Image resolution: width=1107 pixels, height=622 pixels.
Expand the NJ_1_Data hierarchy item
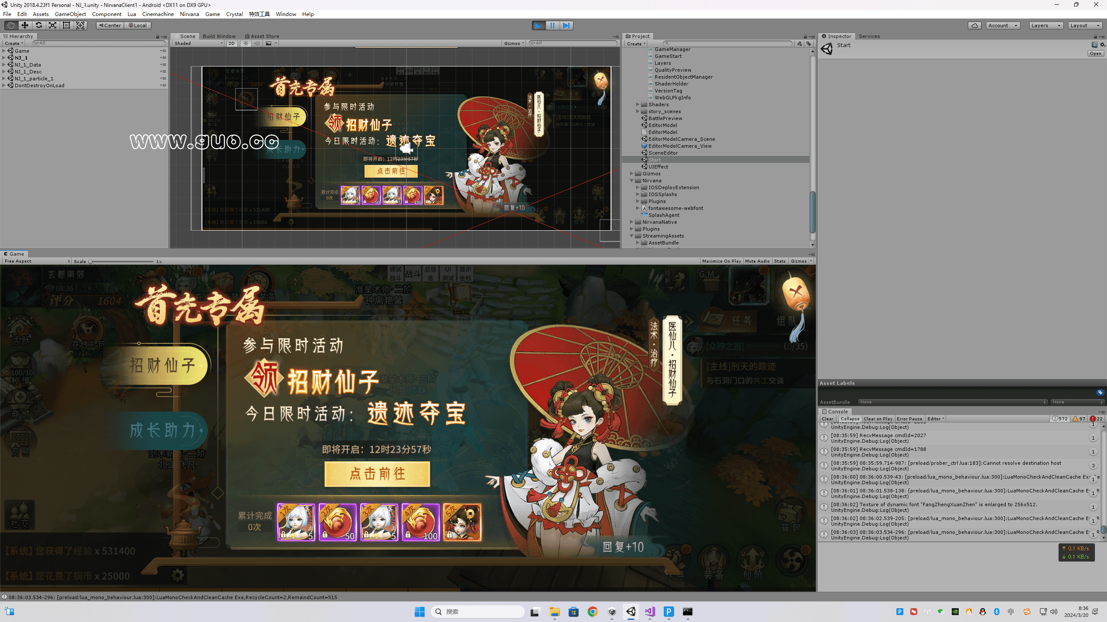point(4,65)
